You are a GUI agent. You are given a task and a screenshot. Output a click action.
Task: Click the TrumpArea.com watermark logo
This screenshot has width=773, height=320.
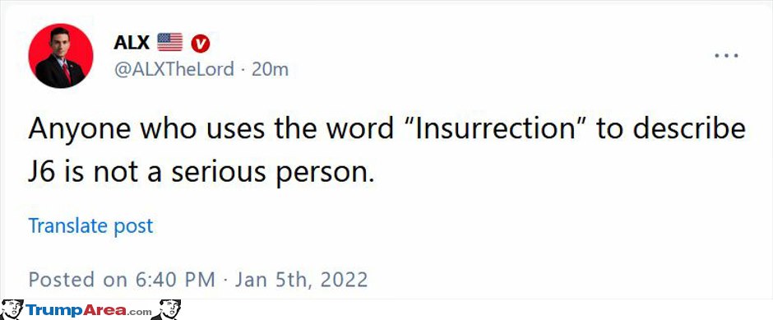(x=90, y=310)
